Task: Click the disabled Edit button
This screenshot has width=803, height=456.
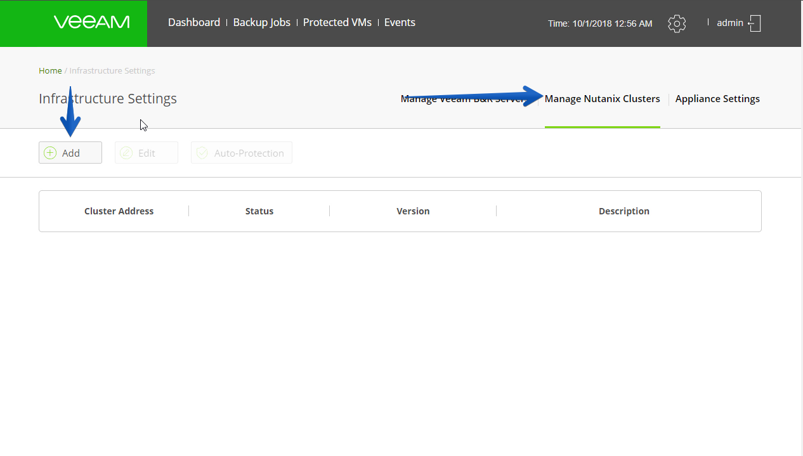Action: point(147,153)
